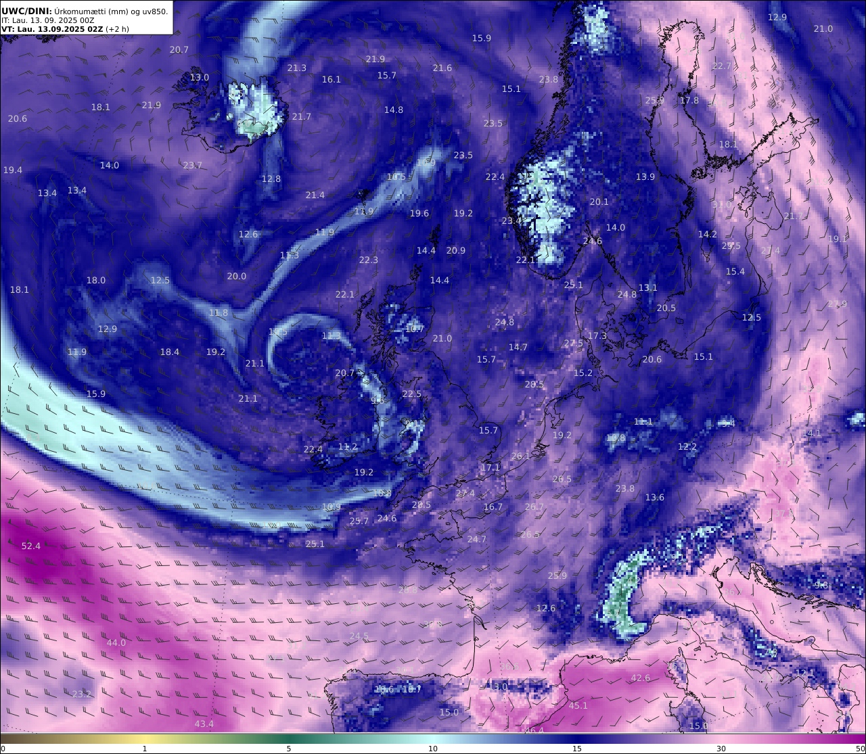Click the 5 tick label on the color scale
This screenshot has width=866, height=754.
click(x=289, y=748)
